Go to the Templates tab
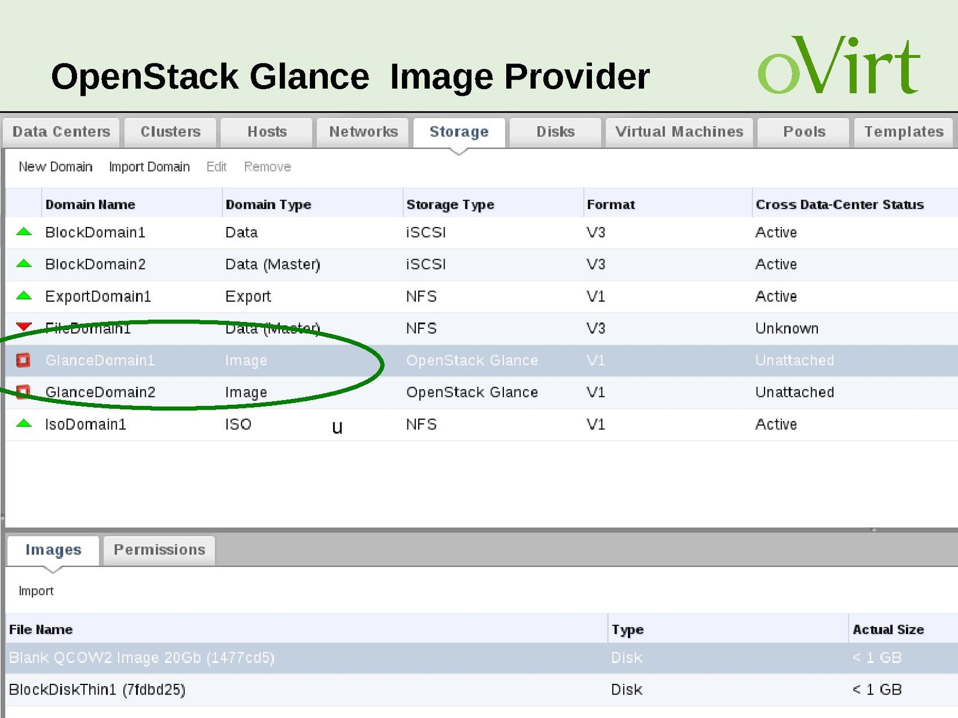The image size is (958, 718). pyautogui.click(x=903, y=132)
